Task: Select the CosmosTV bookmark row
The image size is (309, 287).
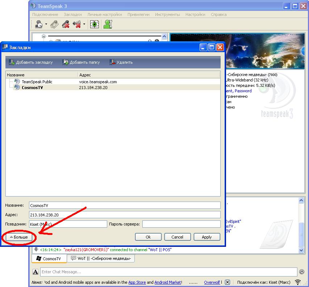Action: coord(113,87)
